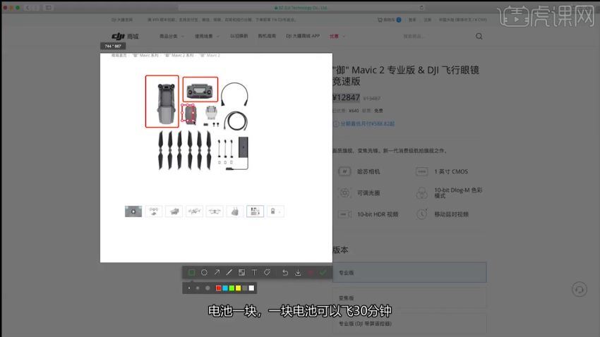Viewport: 600px width, 337px height.
Task: Expand the 商品分类 dropdown menu
Action: [172, 36]
